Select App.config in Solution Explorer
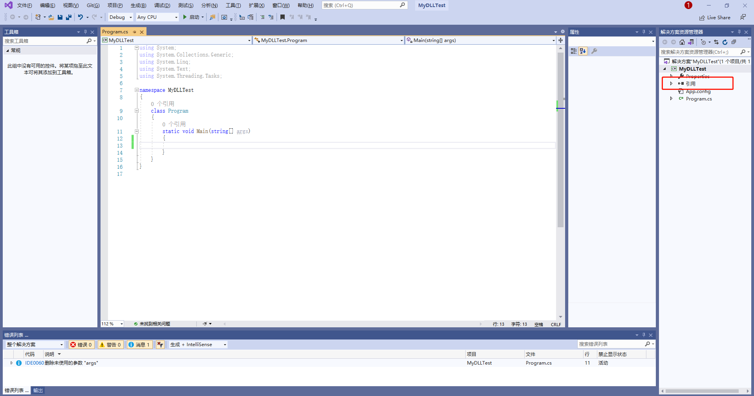The width and height of the screenshot is (754, 396). 698,91
